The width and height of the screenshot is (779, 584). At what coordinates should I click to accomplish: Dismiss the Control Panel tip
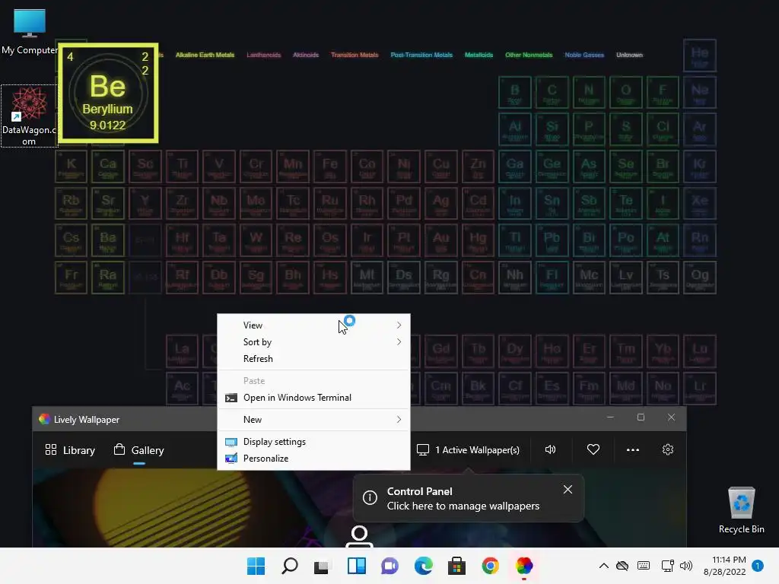point(568,490)
